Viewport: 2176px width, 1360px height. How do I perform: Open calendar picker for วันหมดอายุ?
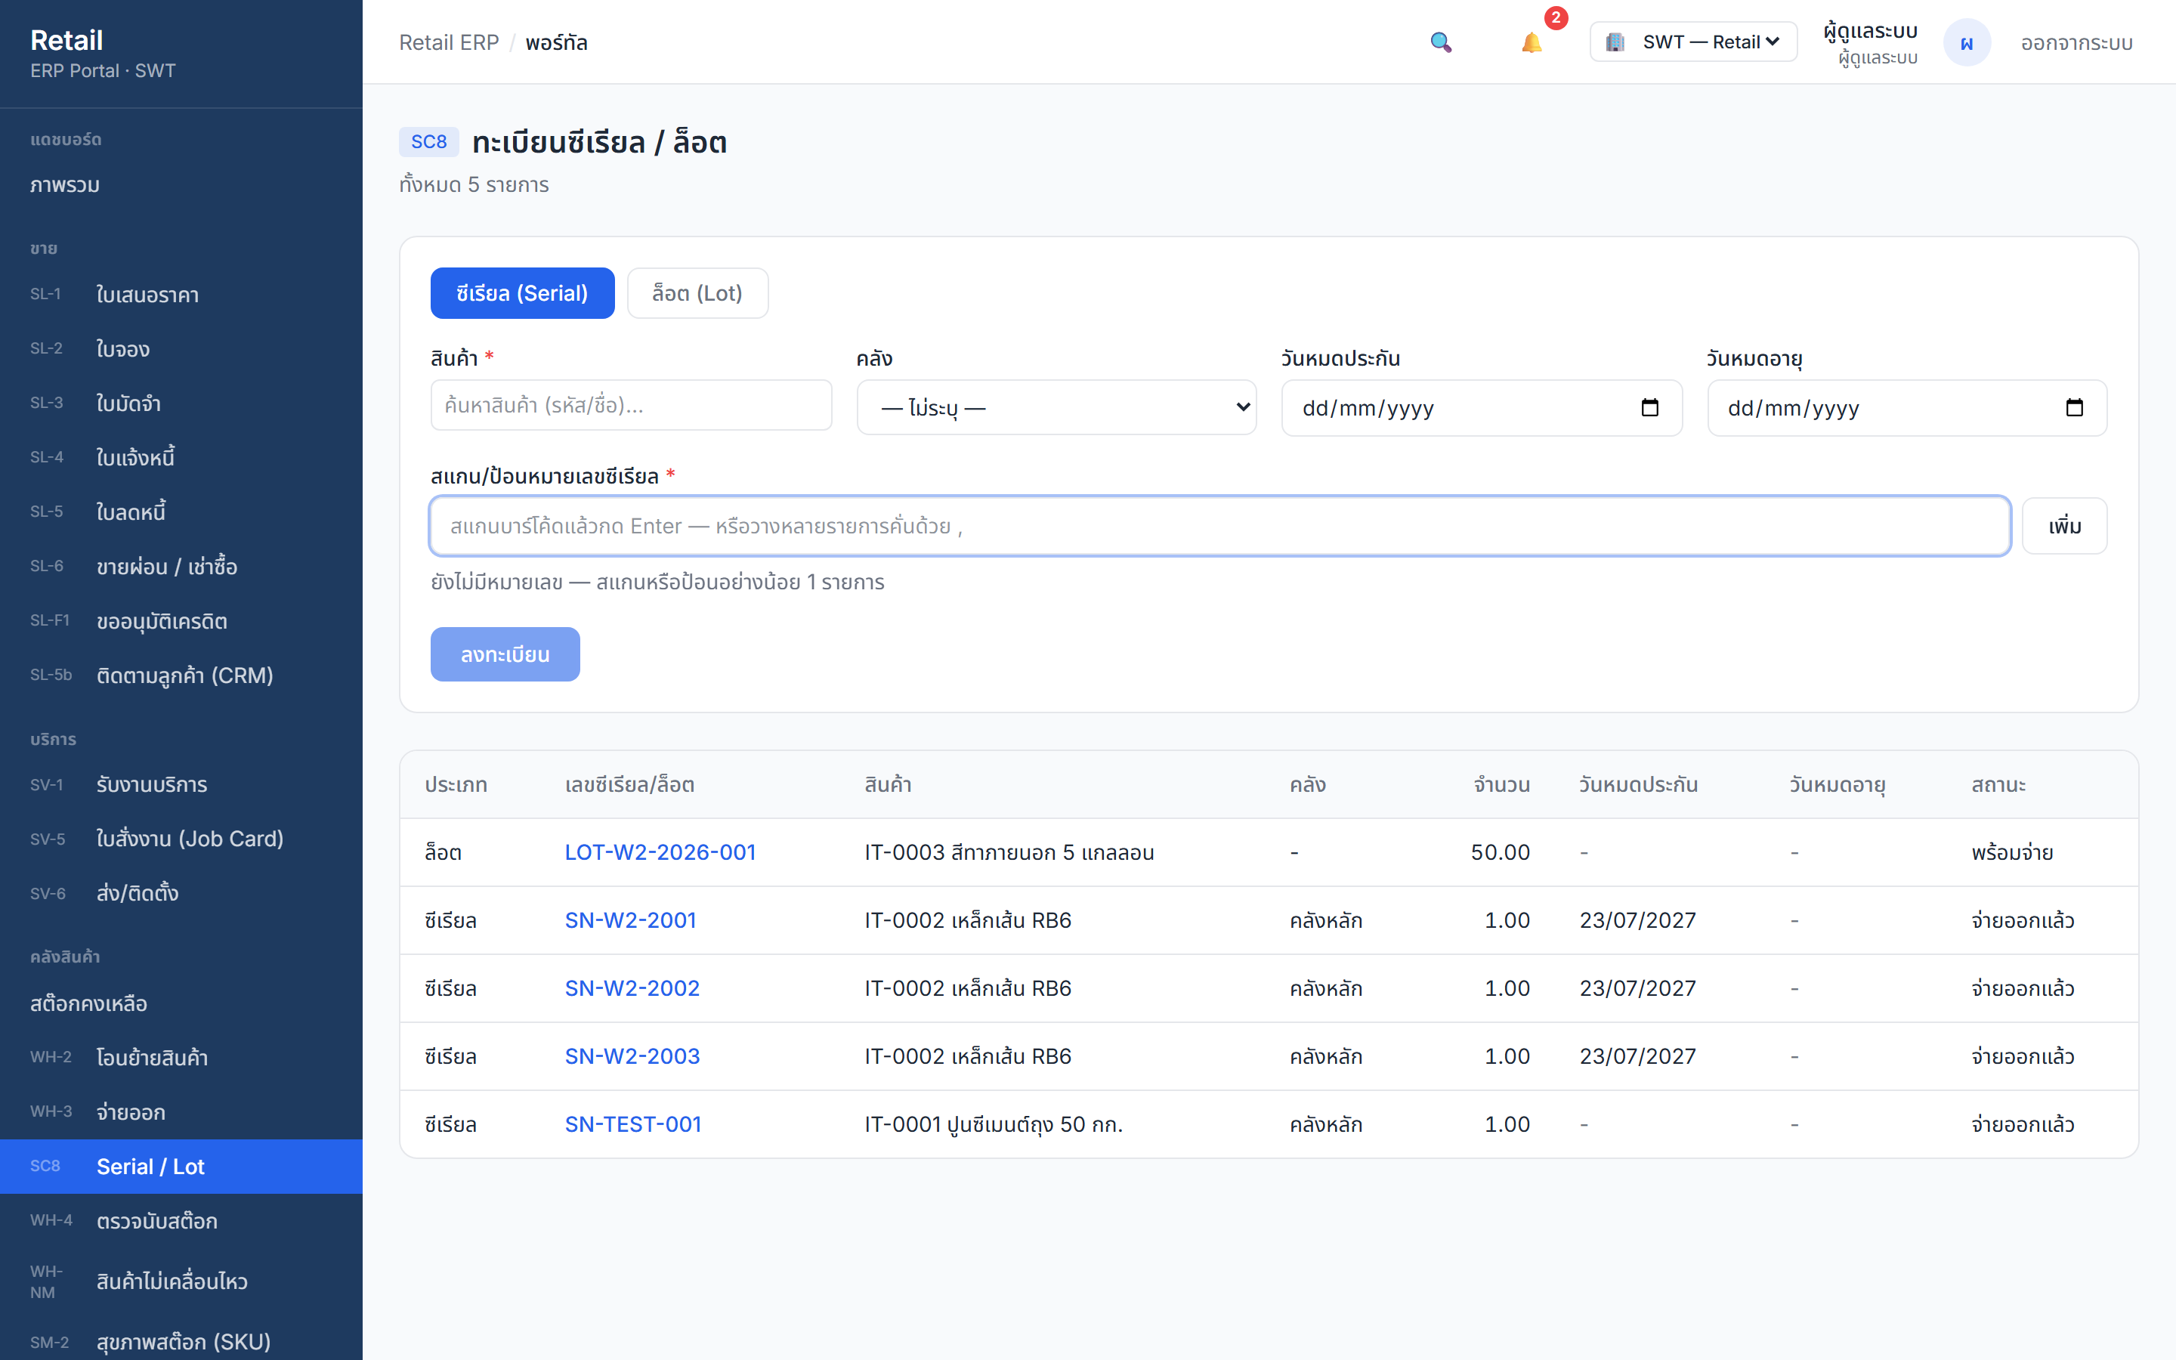pyautogui.click(x=2075, y=407)
